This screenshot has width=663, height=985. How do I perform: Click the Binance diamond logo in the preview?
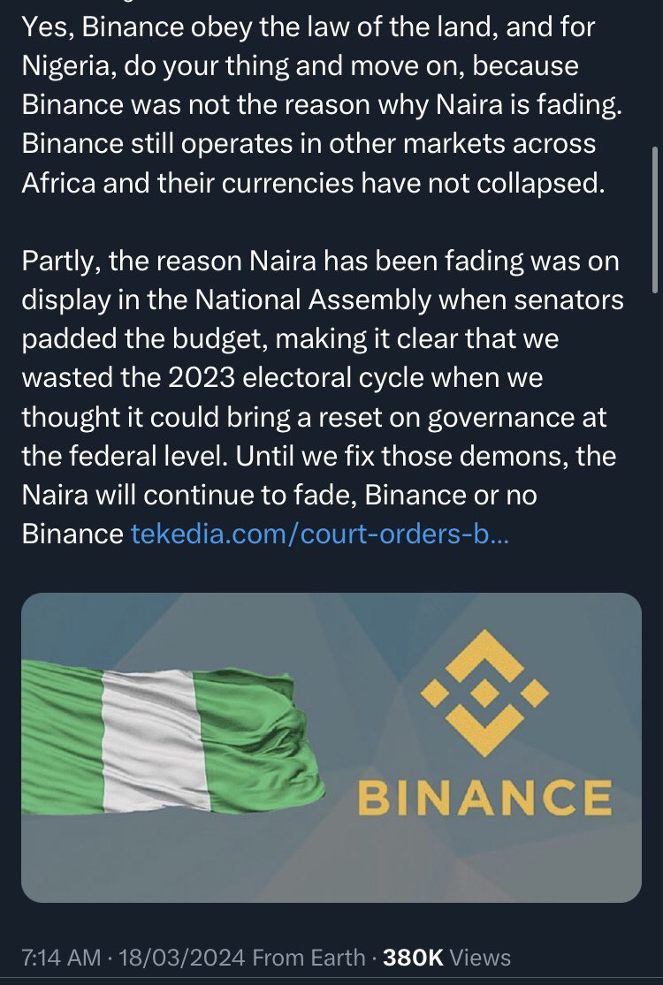tap(484, 693)
